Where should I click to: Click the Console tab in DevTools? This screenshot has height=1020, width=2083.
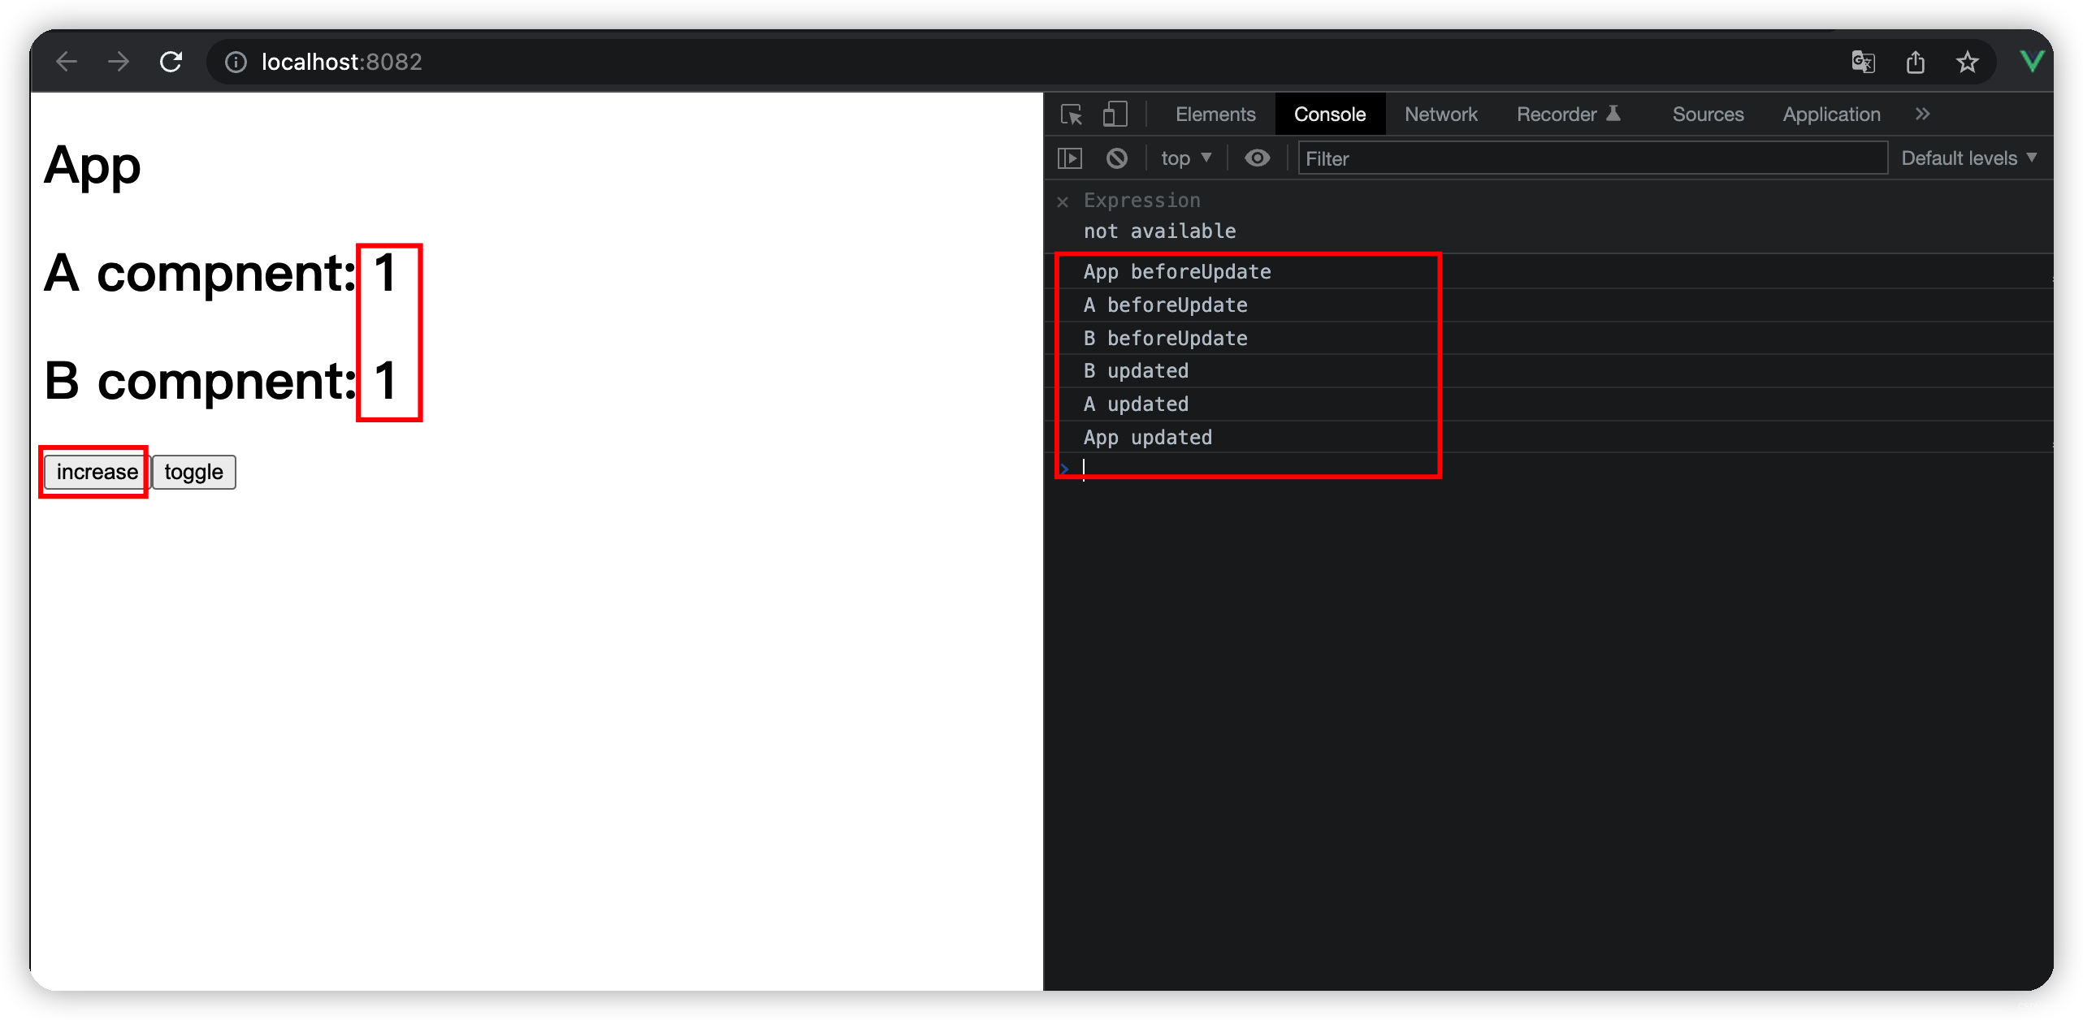pyautogui.click(x=1330, y=113)
